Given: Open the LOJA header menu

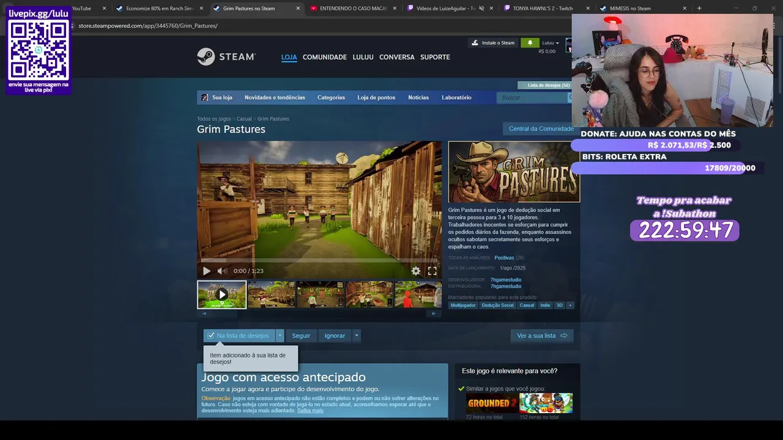Looking at the screenshot, I should (289, 57).
